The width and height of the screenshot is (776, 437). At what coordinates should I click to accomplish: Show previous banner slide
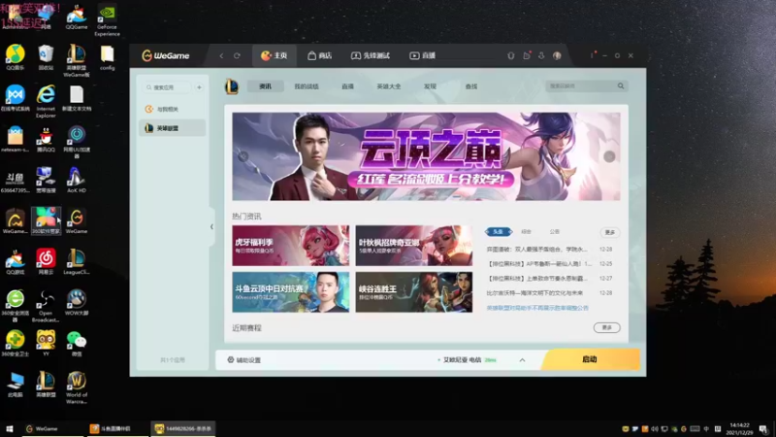tap(243, 156)
